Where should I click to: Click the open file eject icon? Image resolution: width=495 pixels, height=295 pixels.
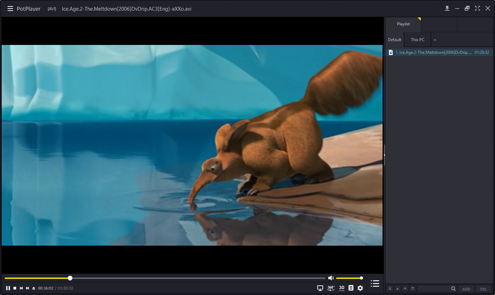coord(33,288)
